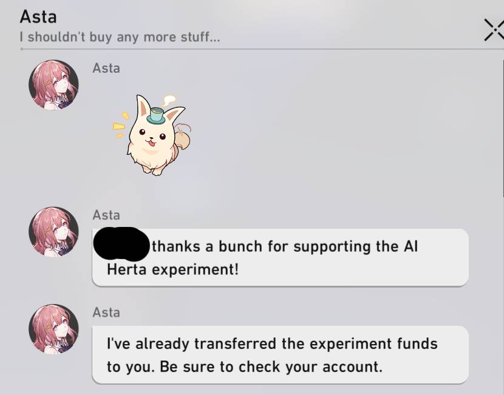Viewport: 504px width, 395px height.
Task: Tap Asta's avatar beside the sticker message
Action: click(53, 85)
